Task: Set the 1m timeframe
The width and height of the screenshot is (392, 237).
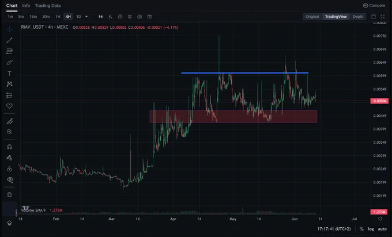Action: coord(10,17)
